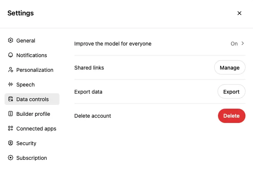Expand the model improvement chevron arrow

pyautogui.click(x=243, y=44)
